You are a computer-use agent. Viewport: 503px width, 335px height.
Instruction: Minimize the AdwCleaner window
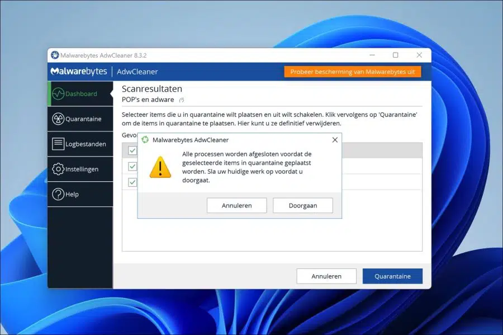click(x=372, y=55)
